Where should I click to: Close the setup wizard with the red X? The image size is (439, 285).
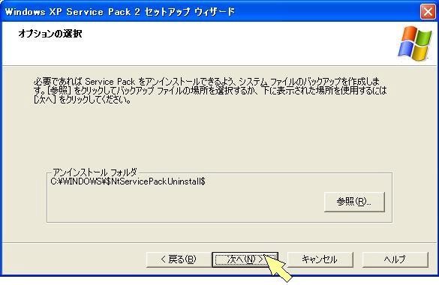428,12
